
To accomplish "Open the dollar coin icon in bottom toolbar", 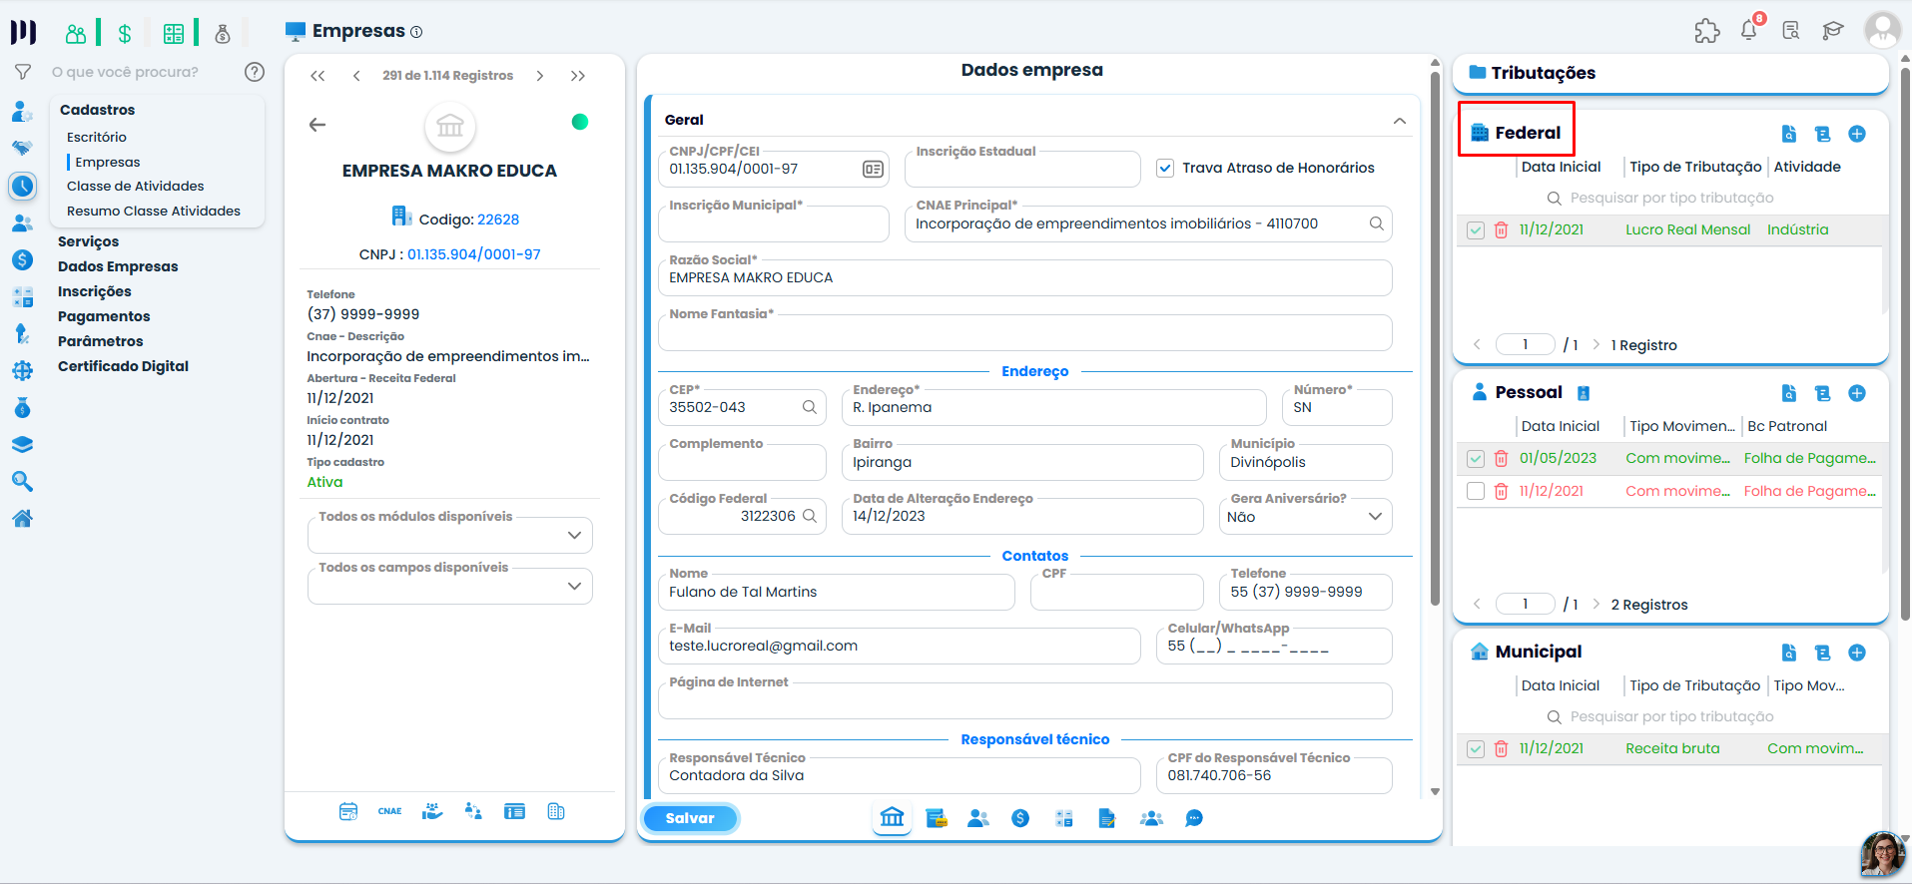I will coord(1020,818).
